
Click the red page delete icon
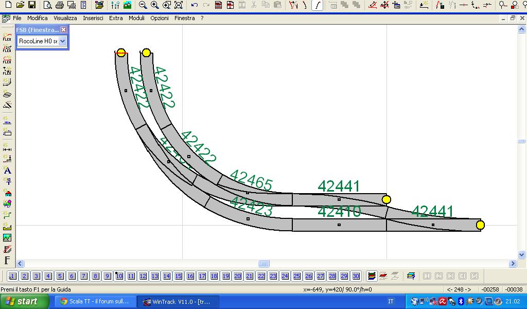click(x=230, y=5)
